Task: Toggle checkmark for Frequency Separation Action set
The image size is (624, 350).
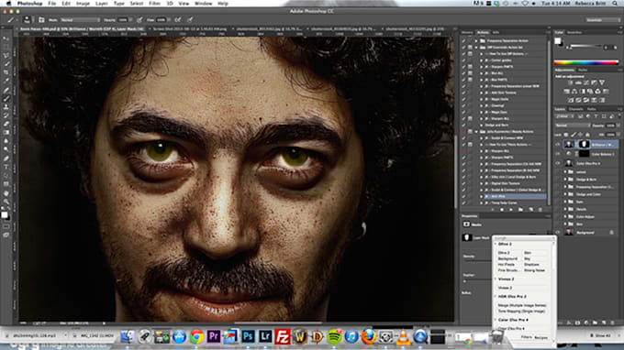Action: [463, 40]
